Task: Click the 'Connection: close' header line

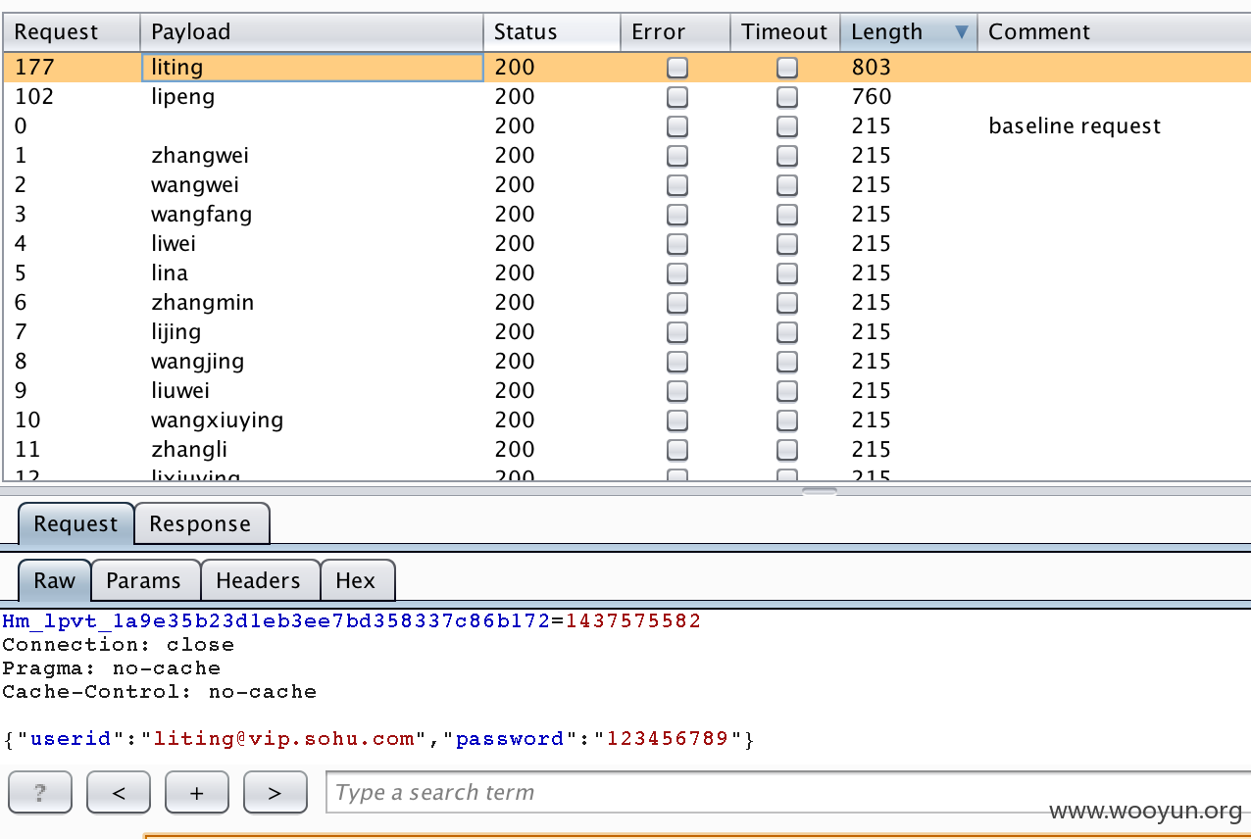Action: pyautogui.click(x=119, y=645)
